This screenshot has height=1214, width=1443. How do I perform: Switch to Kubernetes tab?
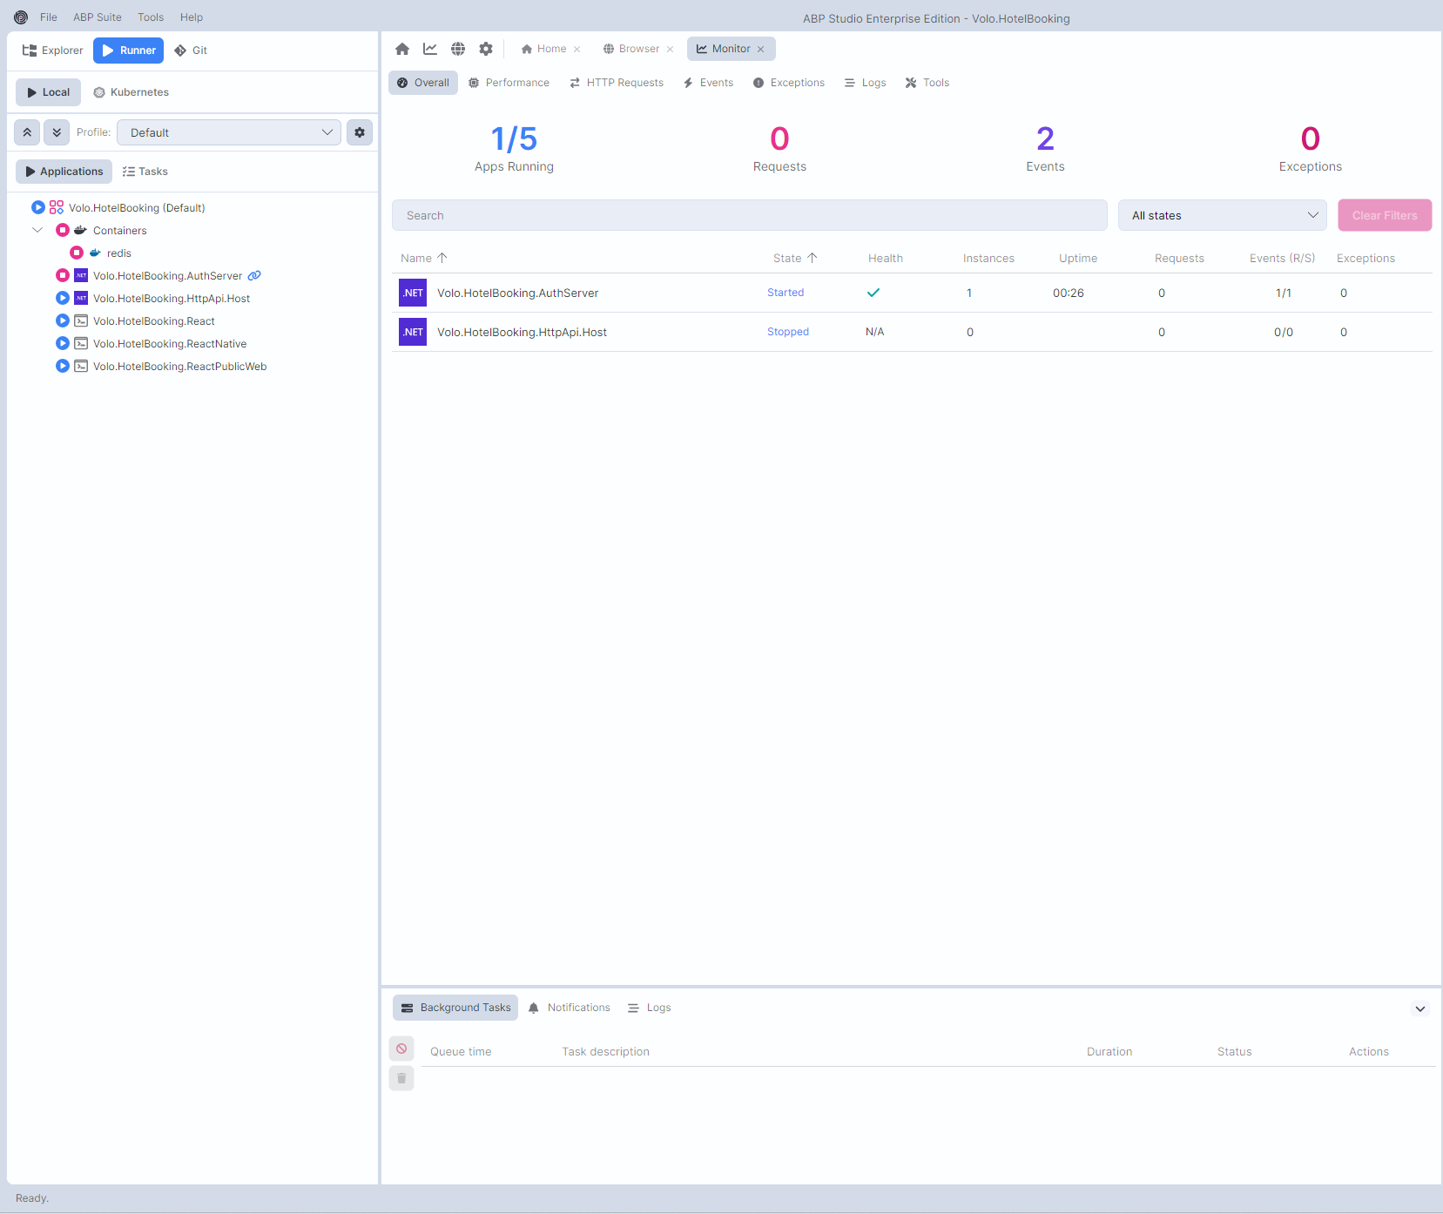point(131,92)
